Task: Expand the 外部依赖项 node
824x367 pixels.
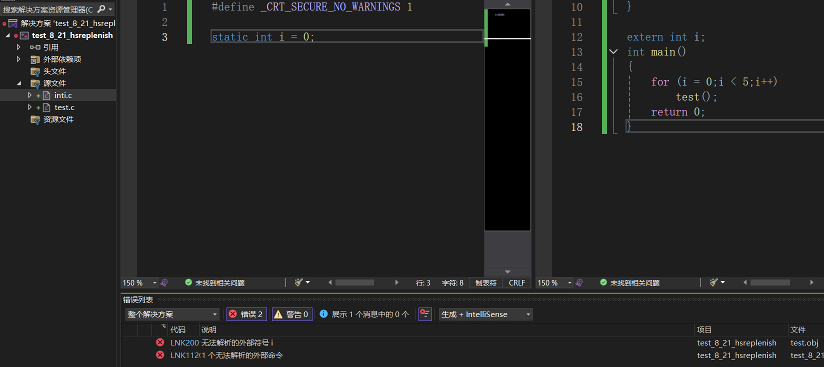Action: (18, 59)
